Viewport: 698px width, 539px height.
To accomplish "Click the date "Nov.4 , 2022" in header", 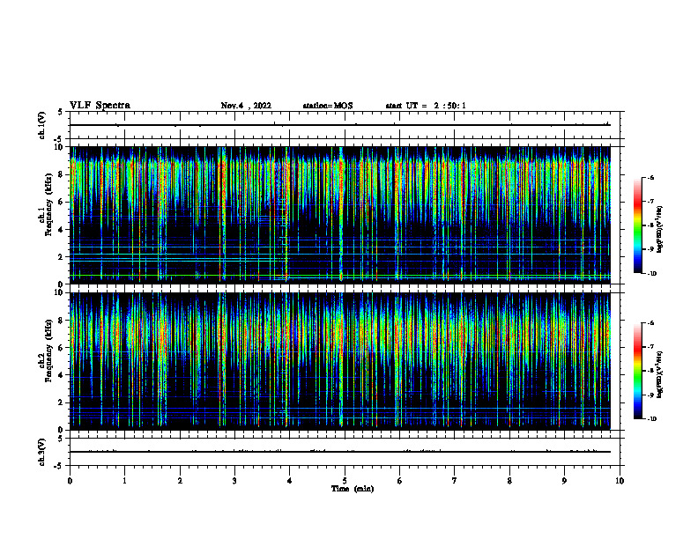I will (x=246, y=106).
